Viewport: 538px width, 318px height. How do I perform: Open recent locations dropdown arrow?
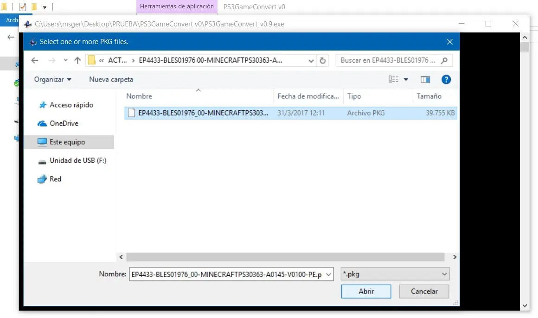pyautogui.click(x=65, y=60)
